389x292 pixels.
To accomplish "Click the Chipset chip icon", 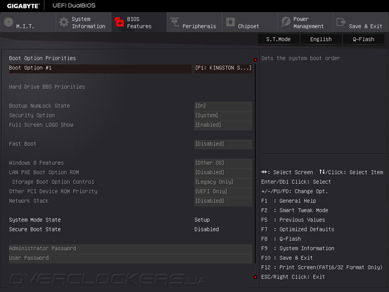I will pos(230,22).
